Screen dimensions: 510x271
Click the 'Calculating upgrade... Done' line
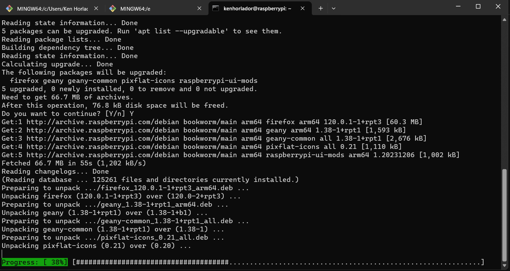tap(57, 64)
